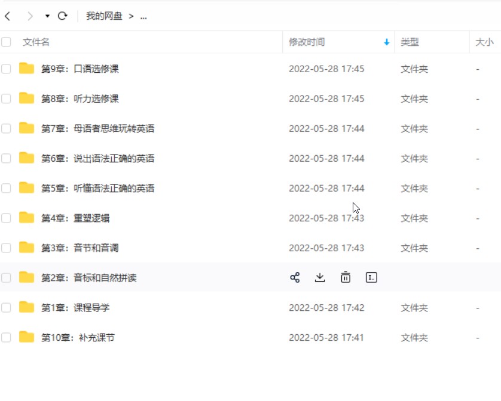Image resolution: width=501 pixels, height=401 pixels.
Task: Check the box for 第7章：母语者思维玩转英语
Action: [6, 128]
